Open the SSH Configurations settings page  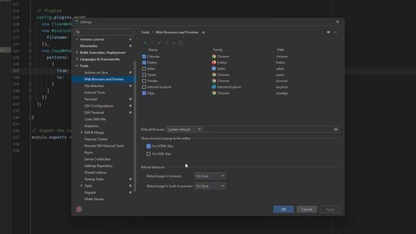99,106
